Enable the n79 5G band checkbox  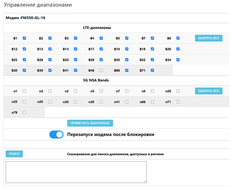tap(24, 113)
